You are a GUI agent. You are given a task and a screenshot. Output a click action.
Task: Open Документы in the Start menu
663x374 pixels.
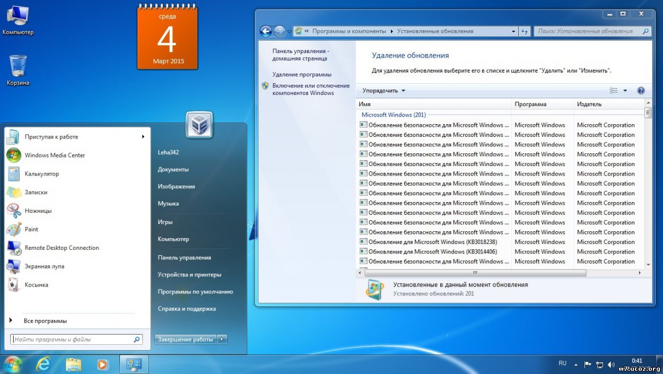(173, 169)
